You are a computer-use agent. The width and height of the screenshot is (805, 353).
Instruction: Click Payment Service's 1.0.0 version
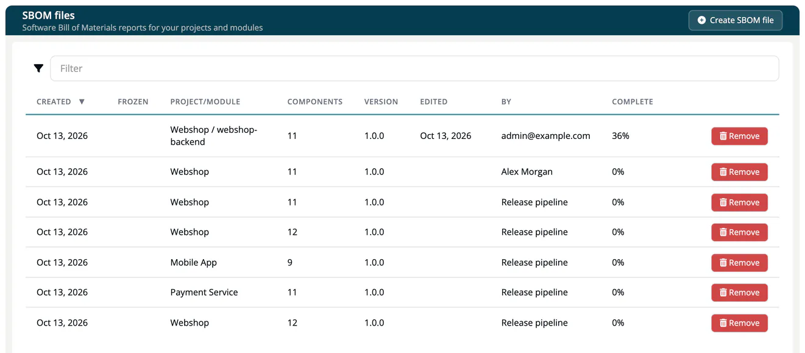pyautogui.click(x=374, y=293)
